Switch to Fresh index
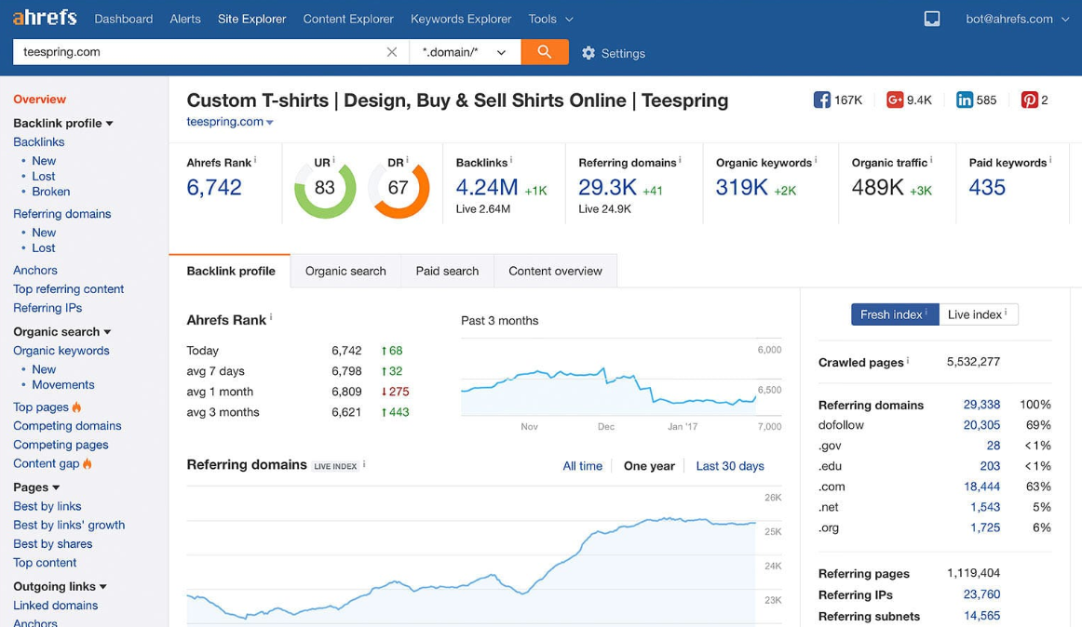Viewport: 1082px width, 627px height. pyautogui.click(x=894, y=314)
